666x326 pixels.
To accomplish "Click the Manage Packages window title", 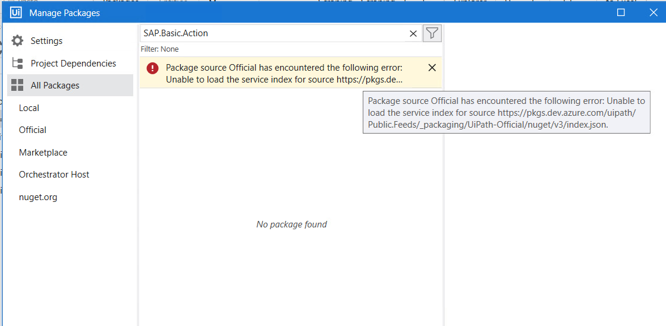I will 65,13.
